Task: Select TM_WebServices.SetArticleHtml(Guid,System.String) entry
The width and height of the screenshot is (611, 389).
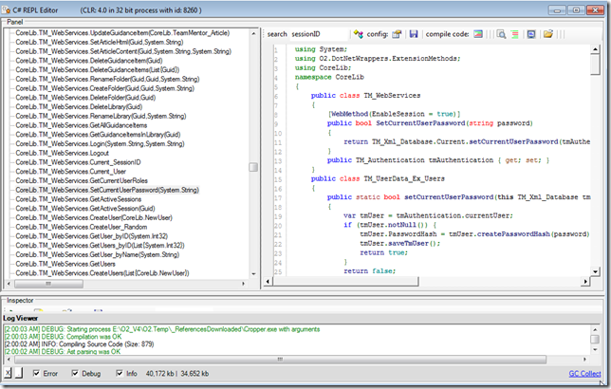Action: pyautogui.click(x=100, y=42)
